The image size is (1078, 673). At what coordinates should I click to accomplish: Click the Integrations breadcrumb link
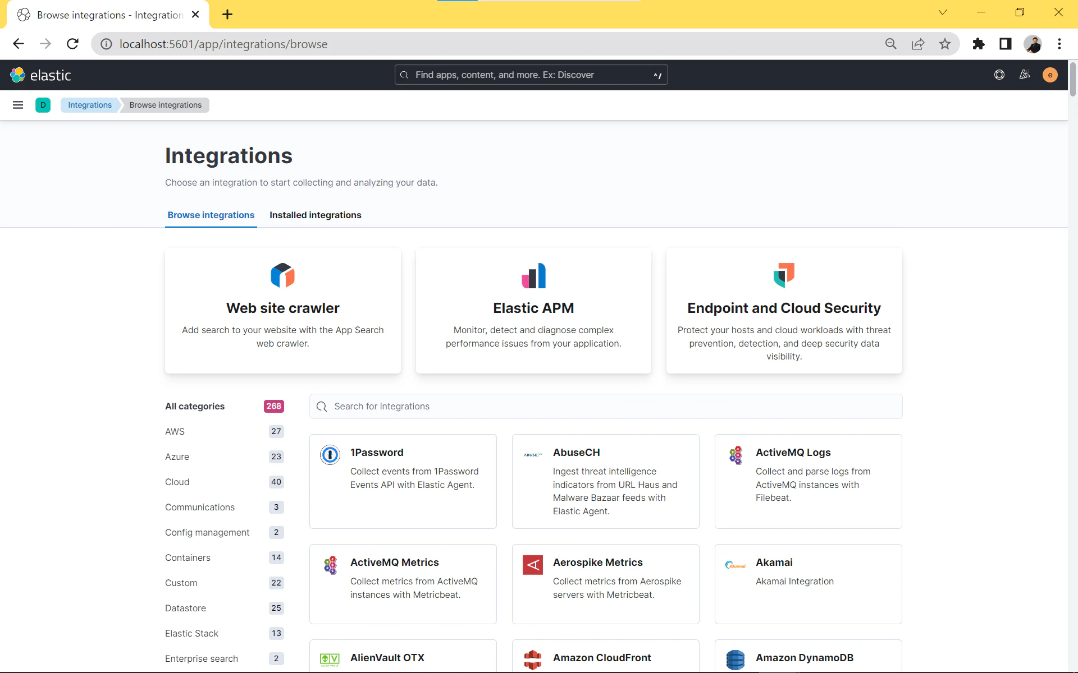tap(90, 105)
